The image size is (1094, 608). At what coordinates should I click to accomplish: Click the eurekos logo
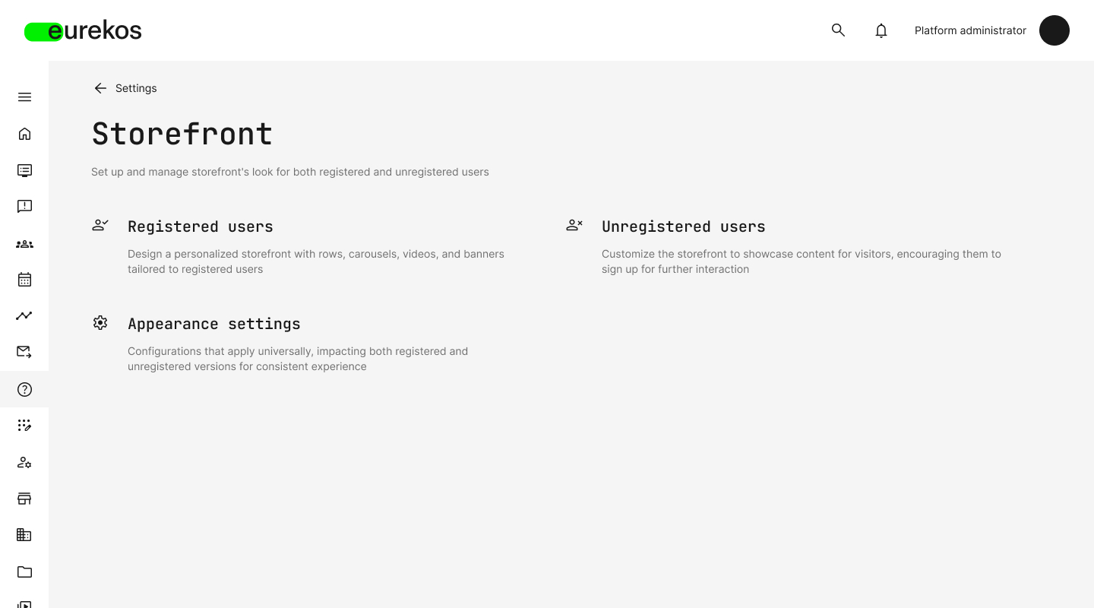point(84,31)
